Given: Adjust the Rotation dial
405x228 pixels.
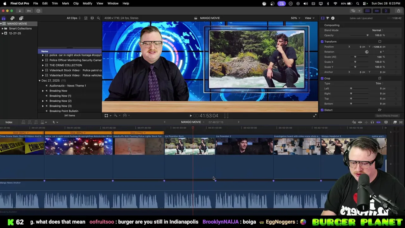Looking at the screenshot, I should click(367, 52).
